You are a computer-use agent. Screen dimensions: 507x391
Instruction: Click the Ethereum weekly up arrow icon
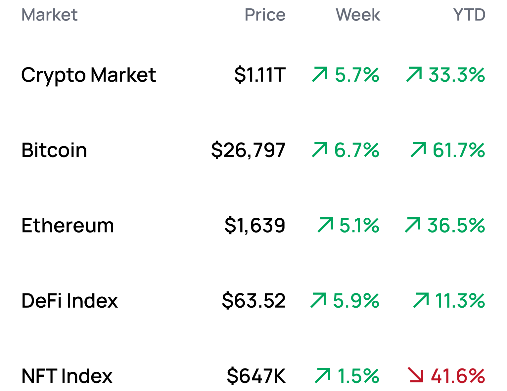pos(325,225)
